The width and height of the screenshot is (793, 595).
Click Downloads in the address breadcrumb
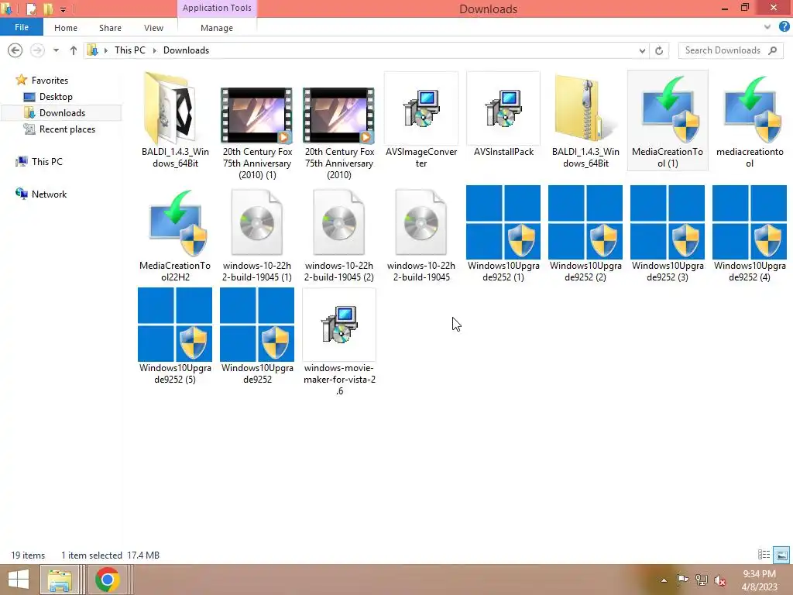pos(186,50)
